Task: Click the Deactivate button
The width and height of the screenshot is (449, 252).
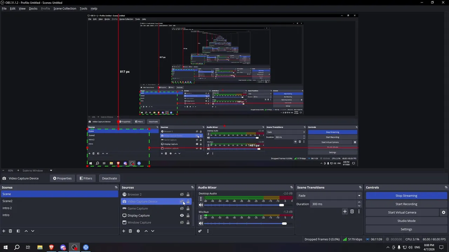Action: pos(109,178)
